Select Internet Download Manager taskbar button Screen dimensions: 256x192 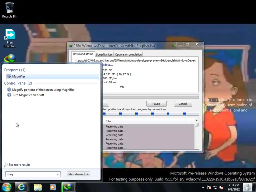point(68,187)
